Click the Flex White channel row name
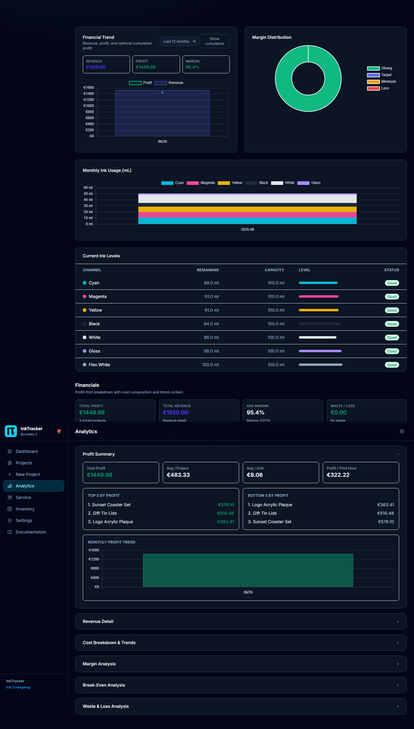Screen dimensions: 414x729 99,365
